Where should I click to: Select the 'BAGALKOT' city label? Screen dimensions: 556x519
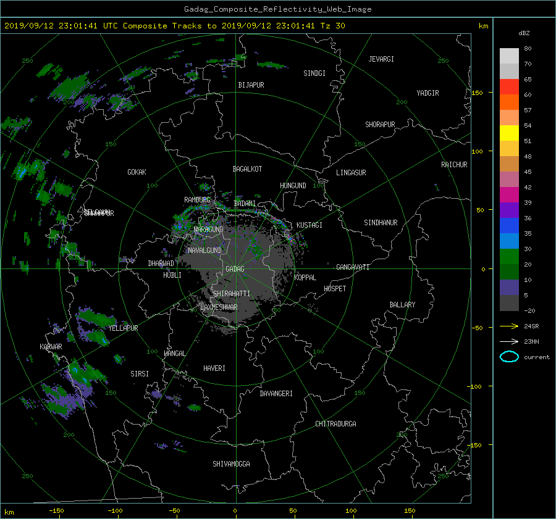pos(247,169)
